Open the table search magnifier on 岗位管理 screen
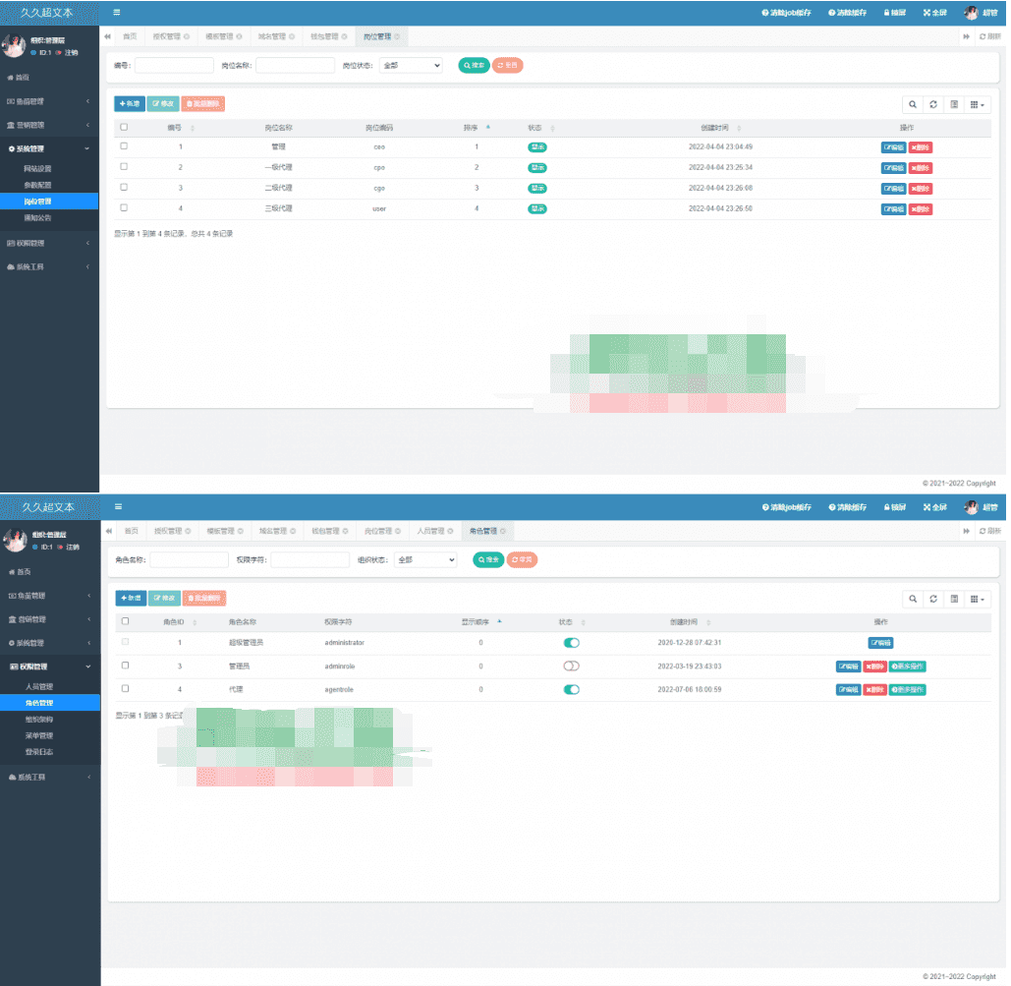Image resolution: width=1011 pixels, height=986 pixels. click(x=913, y=104)
